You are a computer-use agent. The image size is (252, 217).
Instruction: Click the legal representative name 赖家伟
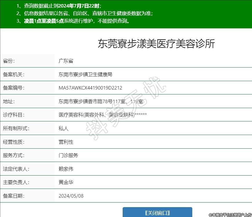click(66, 169)
